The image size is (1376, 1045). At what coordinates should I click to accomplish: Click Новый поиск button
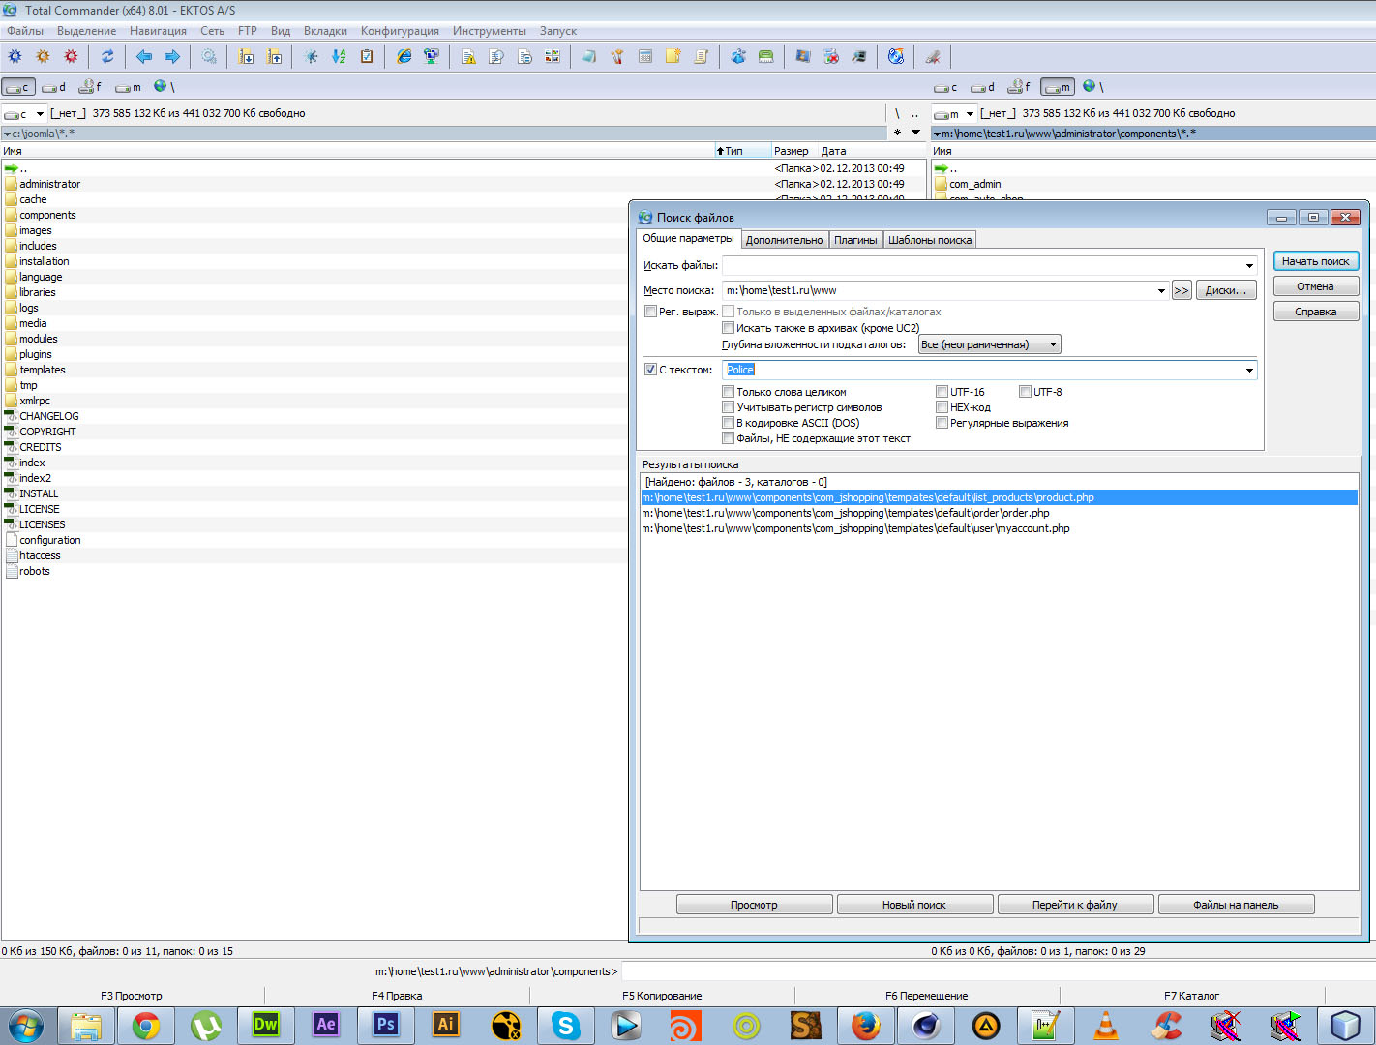tap(914, 905)
